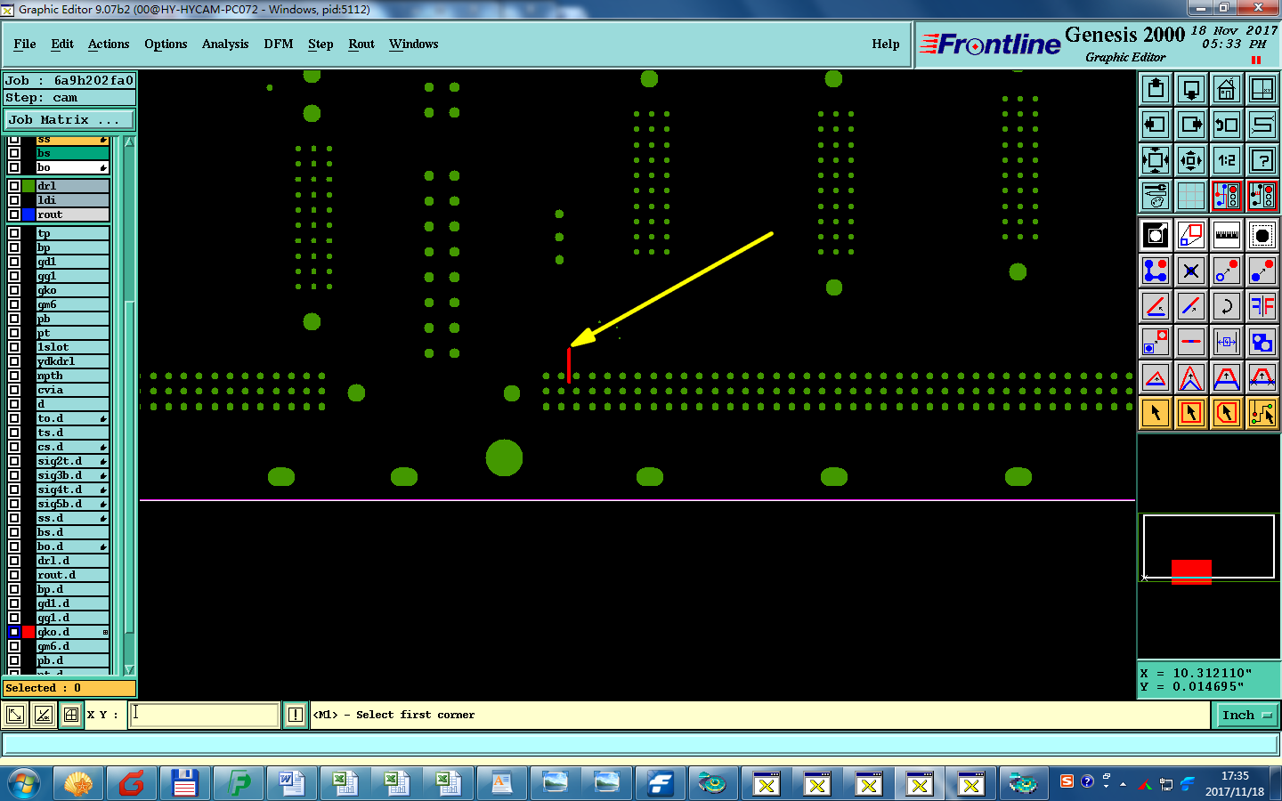The image size is (1282, 801).
Task: Click the zoom out (arrows inward) icon
Action: point(1191,160)
